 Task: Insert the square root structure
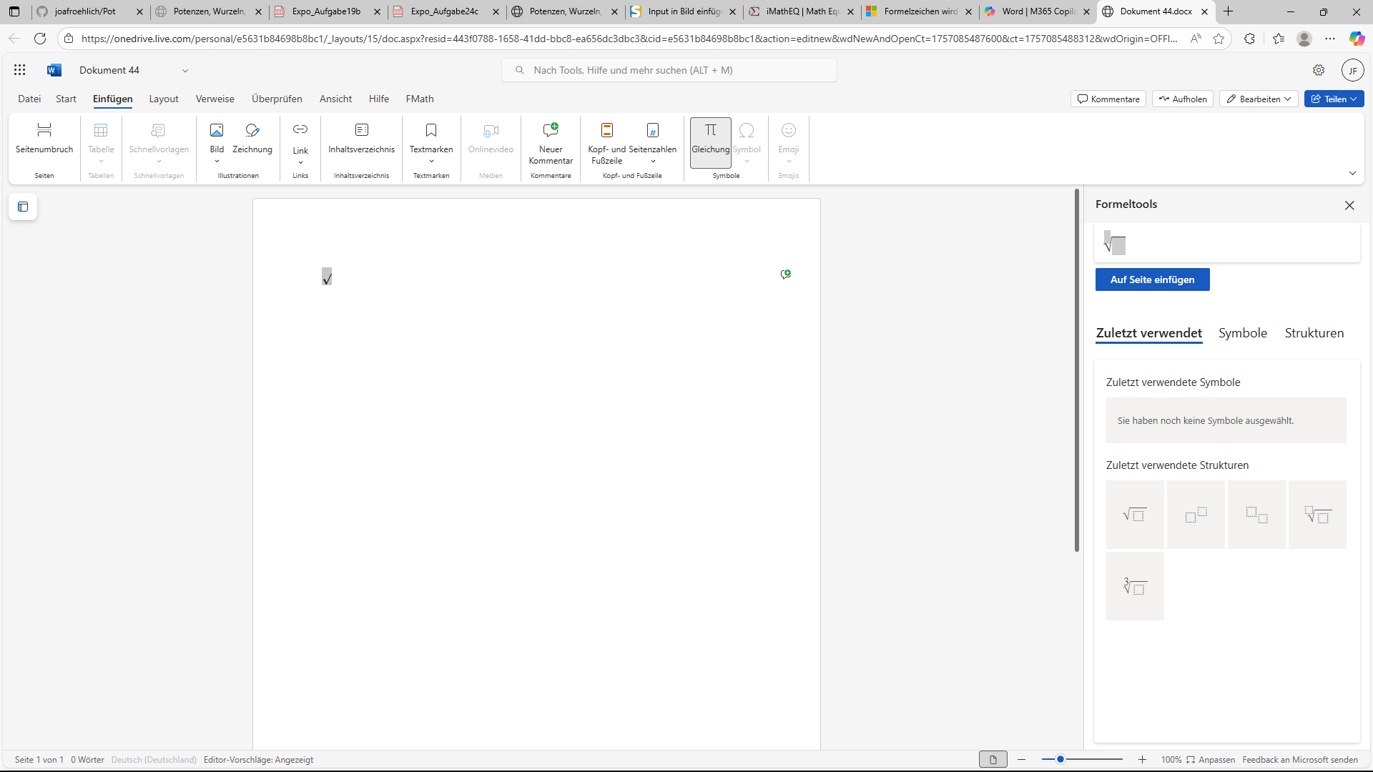coord(1135,515)
